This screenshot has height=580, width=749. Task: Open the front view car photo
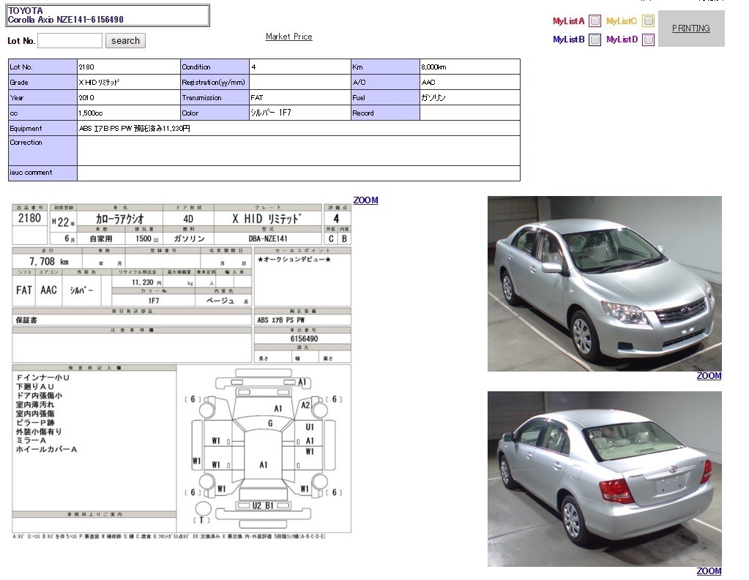pyautogui.click(x=604, y=284)
